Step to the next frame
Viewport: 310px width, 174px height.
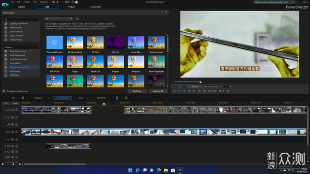tap(194, 91)
